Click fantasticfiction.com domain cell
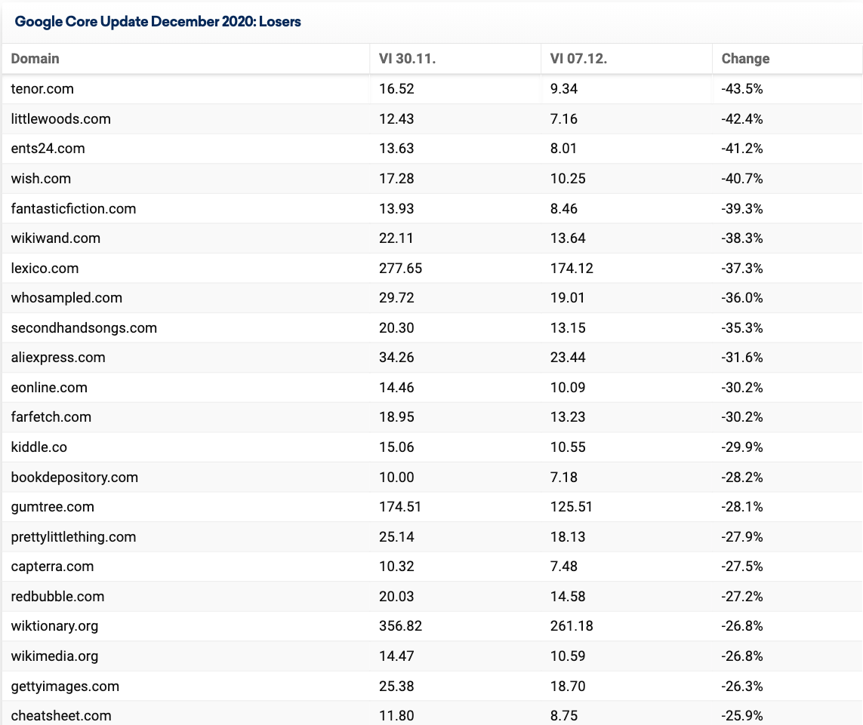The width and height of the screenshot is (863, 725). [x=73, y=208]
